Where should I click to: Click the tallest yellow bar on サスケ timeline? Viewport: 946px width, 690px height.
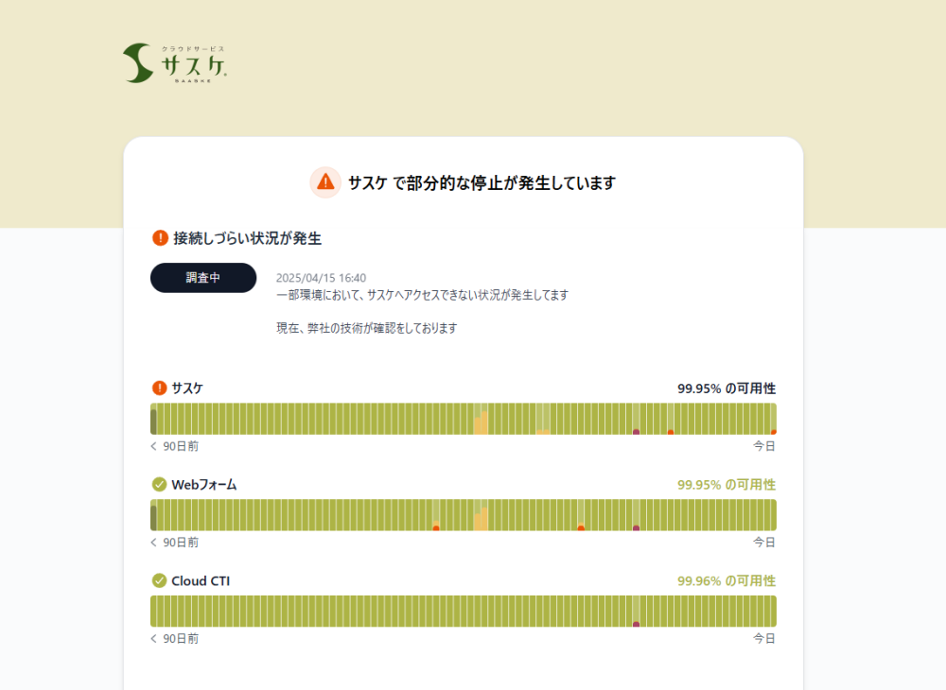coord(484,423)
